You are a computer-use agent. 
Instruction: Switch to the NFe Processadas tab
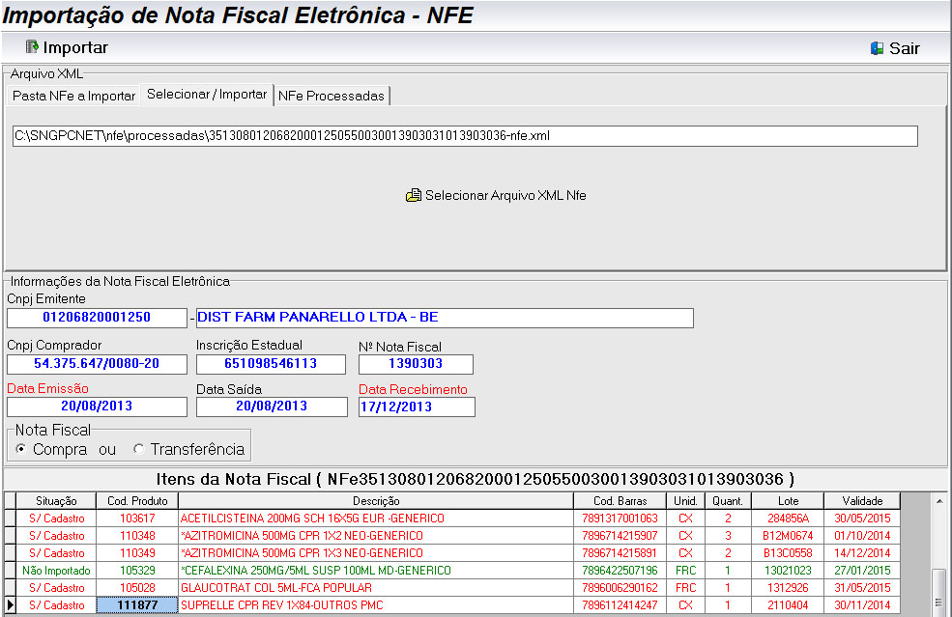[332, 96]
